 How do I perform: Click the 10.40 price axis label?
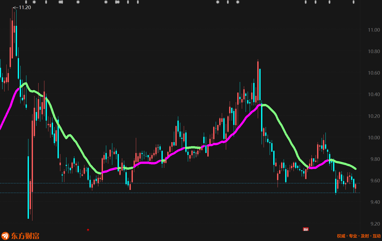tap(374, 94)
